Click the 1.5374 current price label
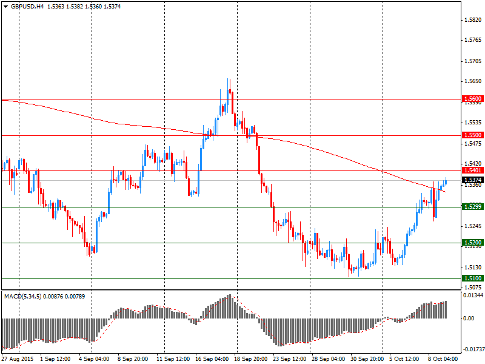This screenshot has height=364, width=485. [x=473, y=180]
